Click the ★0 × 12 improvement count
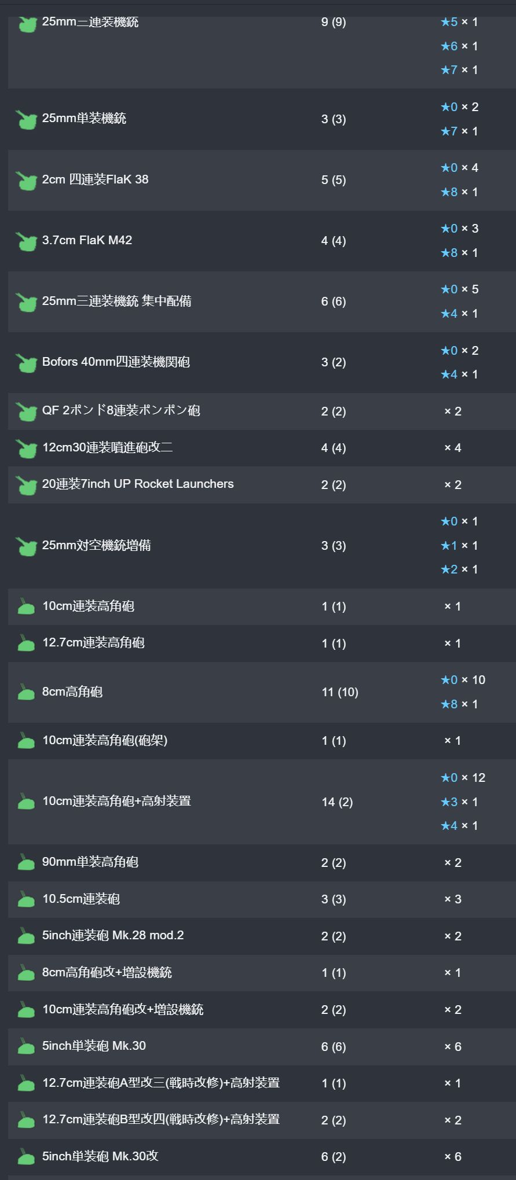Image resolution: width=516 pixels, height=1180 pixels. [463, 778]
